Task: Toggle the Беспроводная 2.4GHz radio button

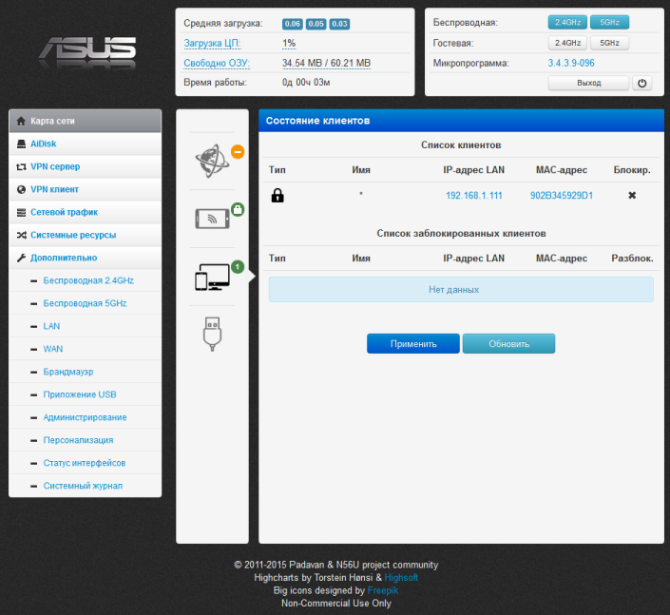Action: [x=567, y=22]
